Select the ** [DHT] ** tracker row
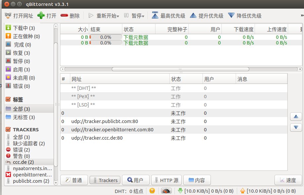Image resolution: width=304 pixels, height=195 pixels. click(x=174, y=88)
